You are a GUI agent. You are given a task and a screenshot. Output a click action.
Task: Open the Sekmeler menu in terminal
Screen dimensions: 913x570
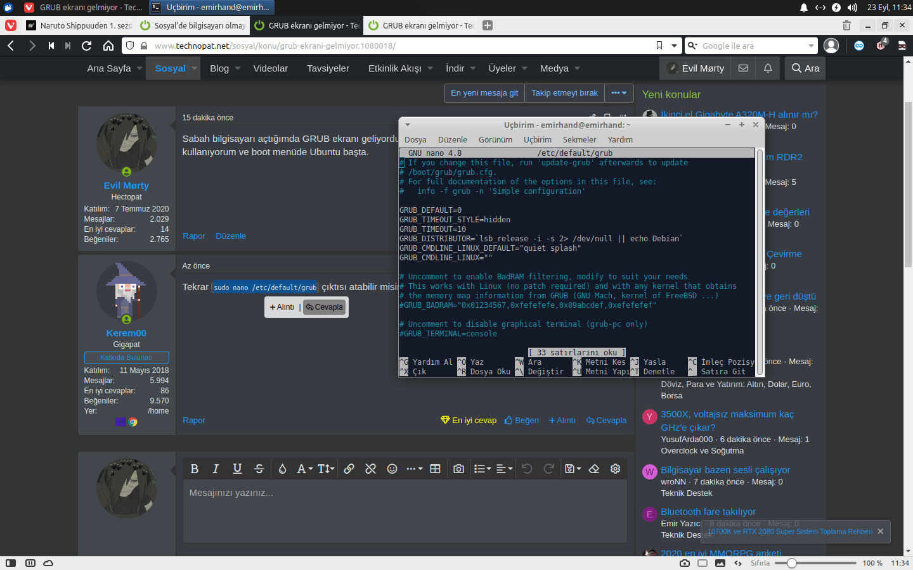click(x=580, y=140)
